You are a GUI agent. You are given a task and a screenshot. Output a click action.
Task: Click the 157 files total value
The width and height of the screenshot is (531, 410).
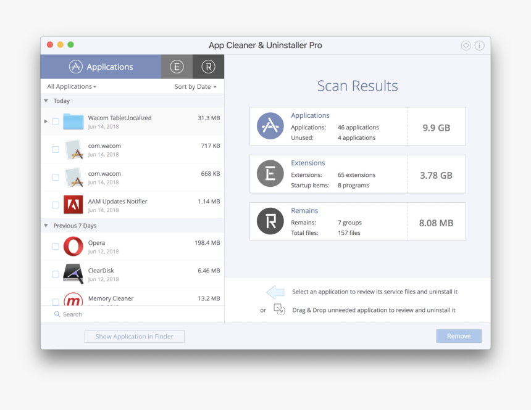pyautogui.click(x=349, y=232)
